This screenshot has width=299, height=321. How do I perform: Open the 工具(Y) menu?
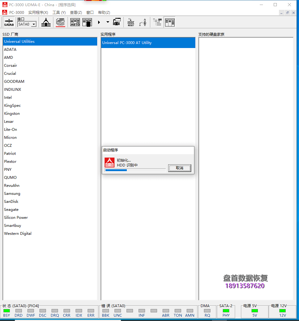[x=59, y=13]
